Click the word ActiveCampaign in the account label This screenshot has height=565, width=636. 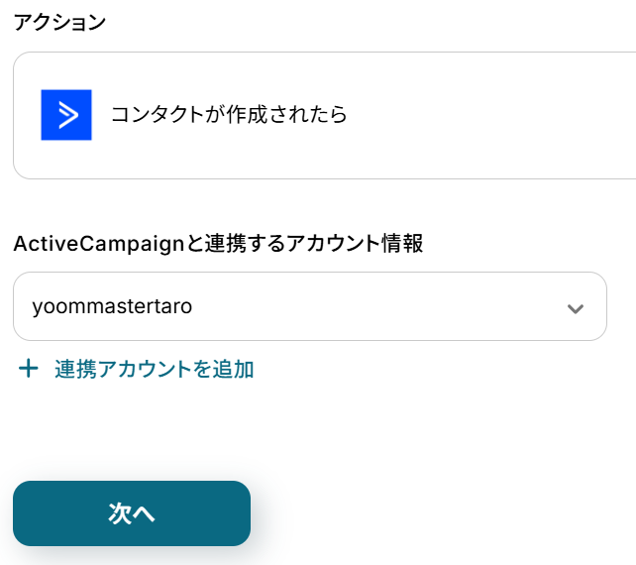(84, 244)
